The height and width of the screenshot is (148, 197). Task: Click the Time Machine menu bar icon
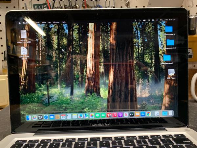(x=140, y=20)
